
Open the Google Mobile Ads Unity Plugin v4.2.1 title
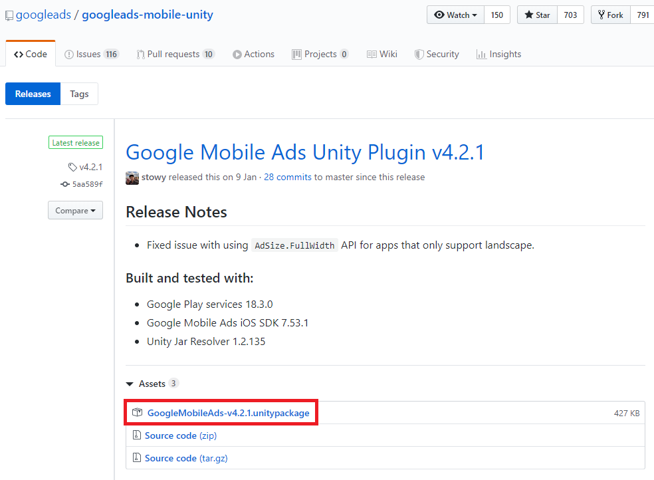[x=305, y=152]
